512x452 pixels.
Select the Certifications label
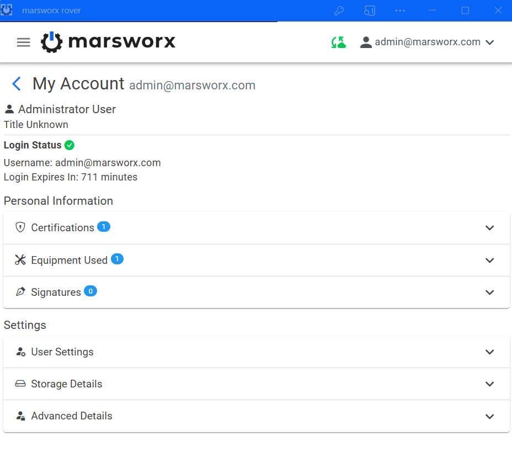point(63,227)
